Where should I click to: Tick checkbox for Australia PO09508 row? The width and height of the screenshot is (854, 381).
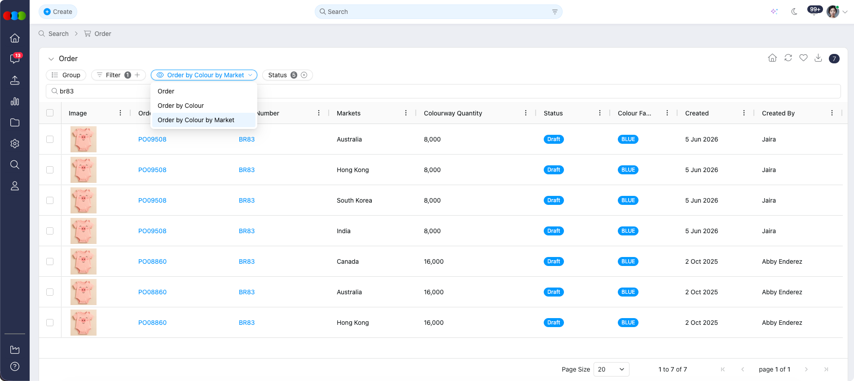pyautogui.click(x=50, y=139)
